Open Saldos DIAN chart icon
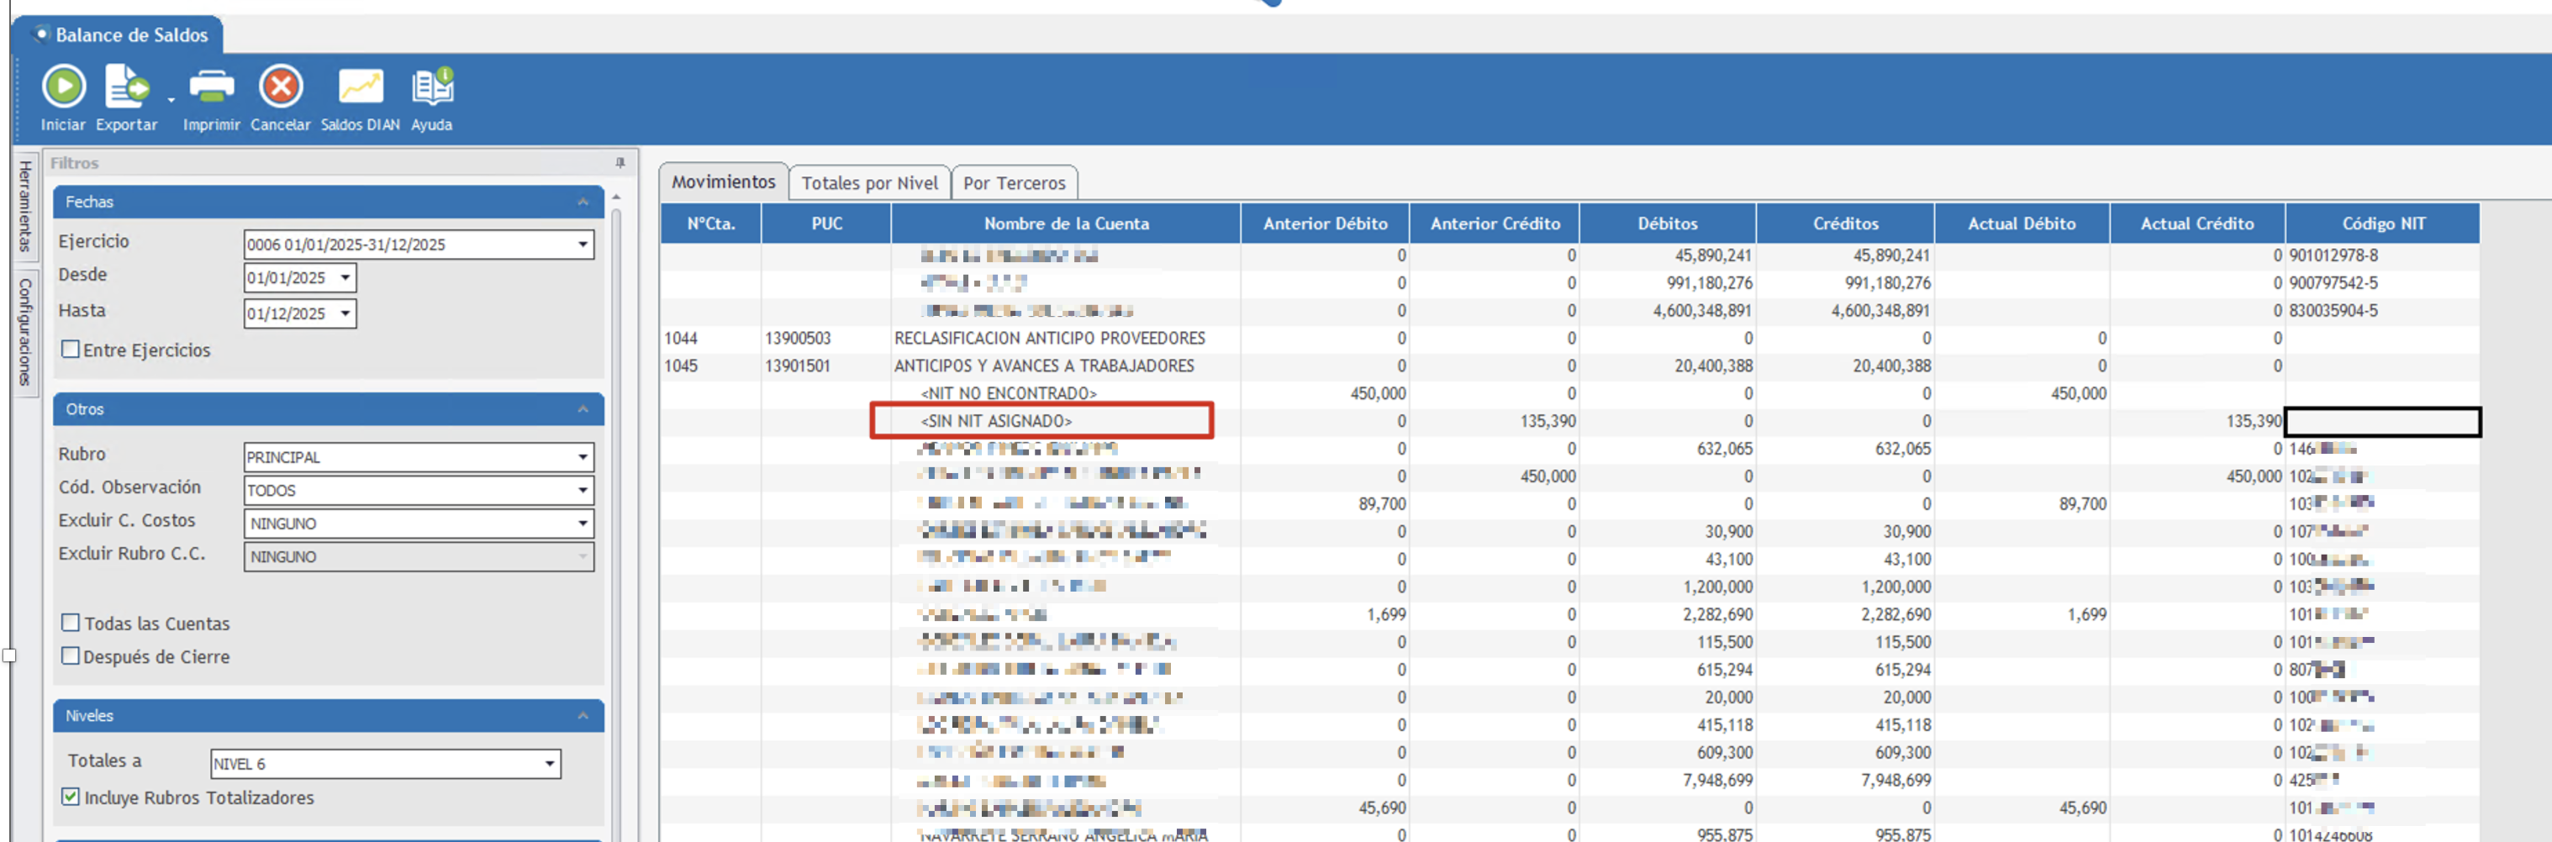Viewport: 2552px width, 842px height. 361,87
